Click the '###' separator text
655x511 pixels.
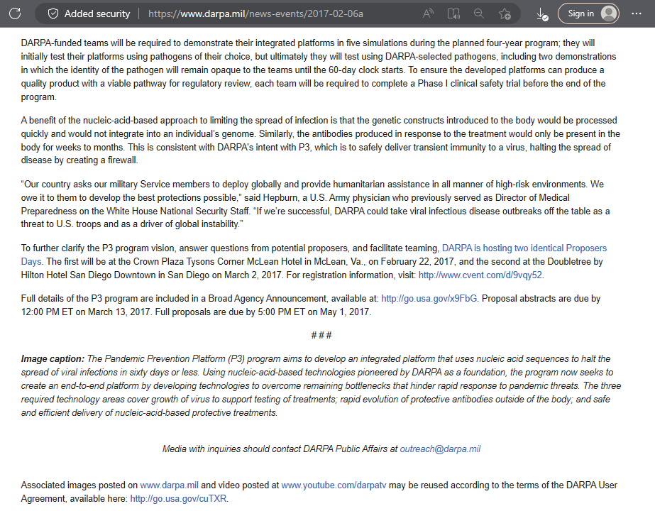click(321, 335)
